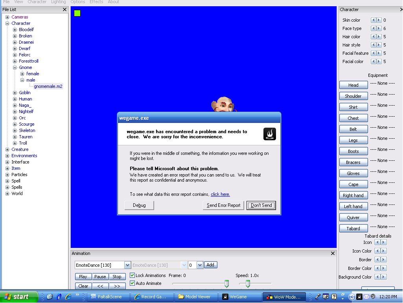
Task: Click Icon Color left arrow
Action: point(377,251)
